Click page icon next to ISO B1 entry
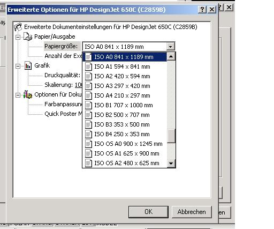Viewport: 274px width, 229px height. pyautogui.click(x=88, y=105)
